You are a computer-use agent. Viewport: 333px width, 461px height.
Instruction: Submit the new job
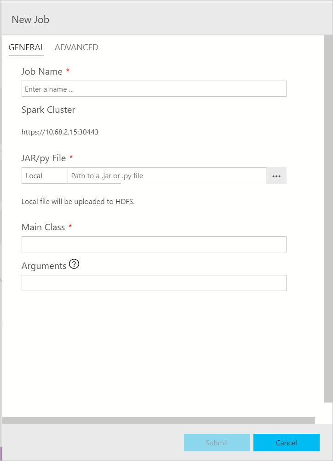point(217,443)
